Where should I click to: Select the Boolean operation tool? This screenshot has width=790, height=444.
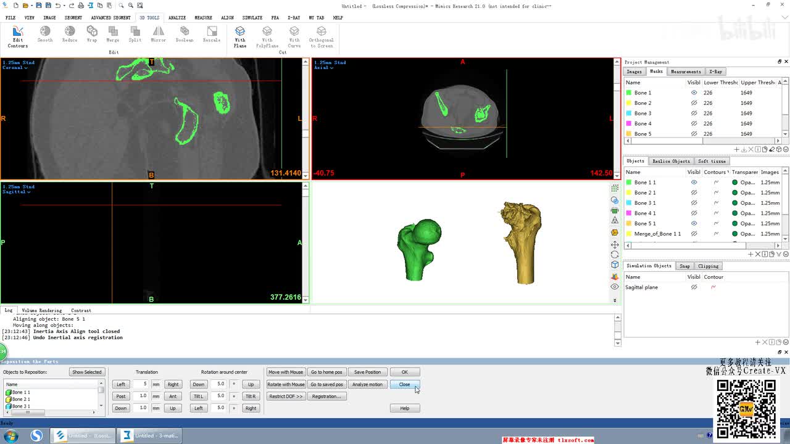[185, 35]
